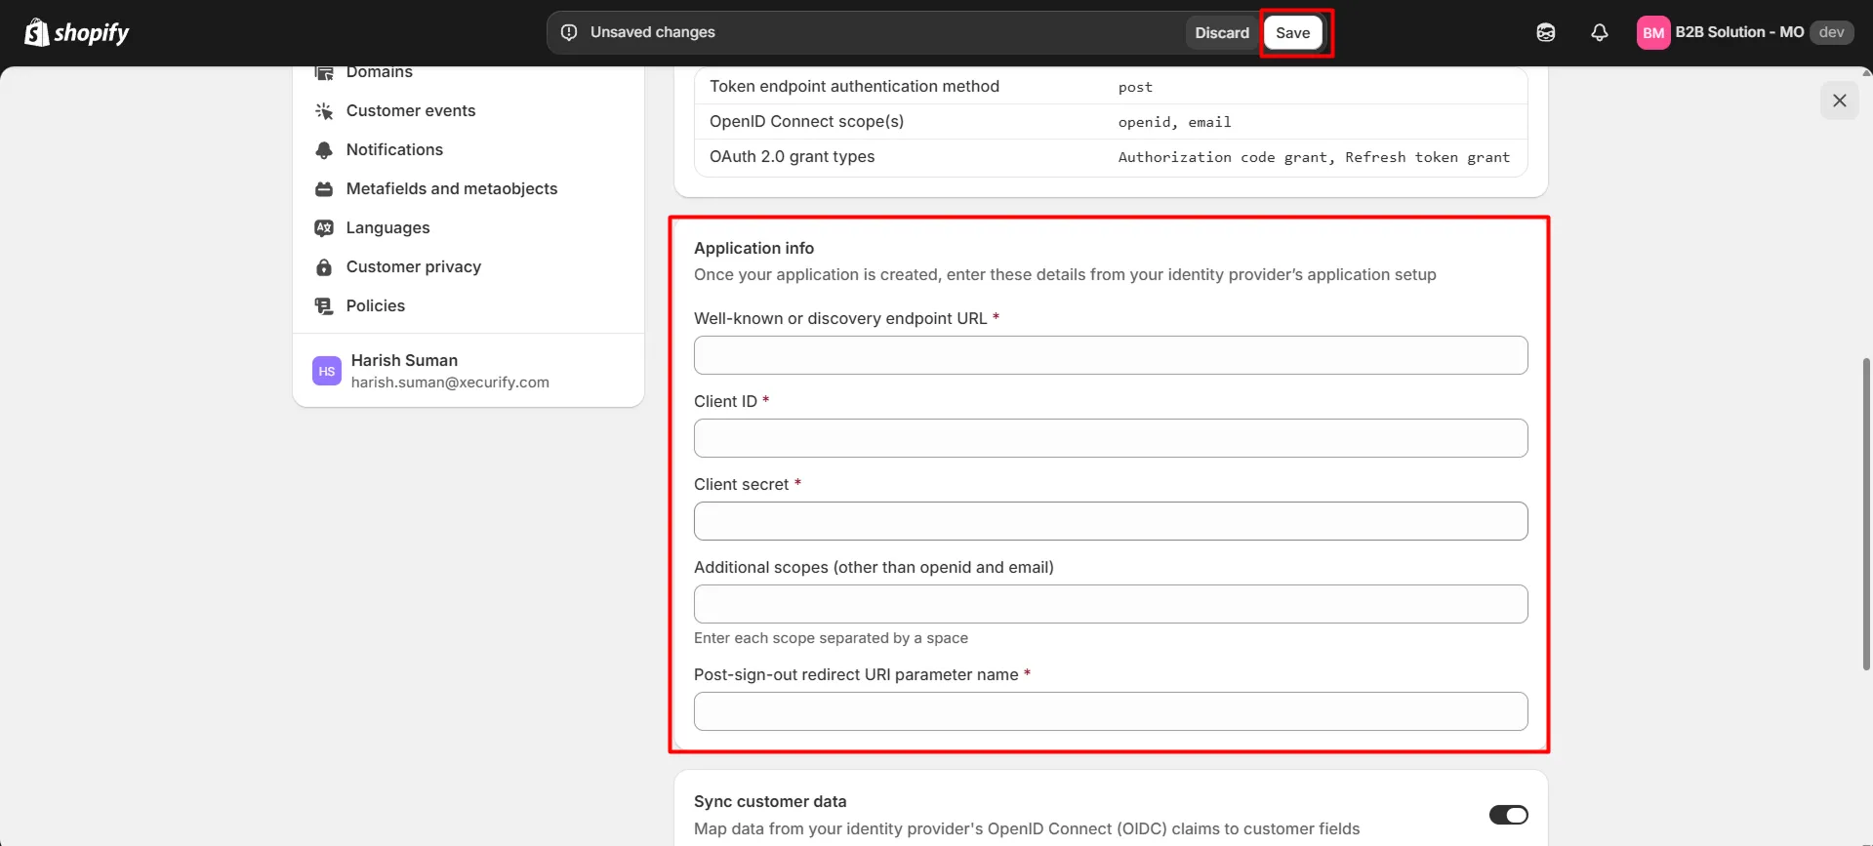Open the BM store avatar menu

click(x=1653, y=32)
